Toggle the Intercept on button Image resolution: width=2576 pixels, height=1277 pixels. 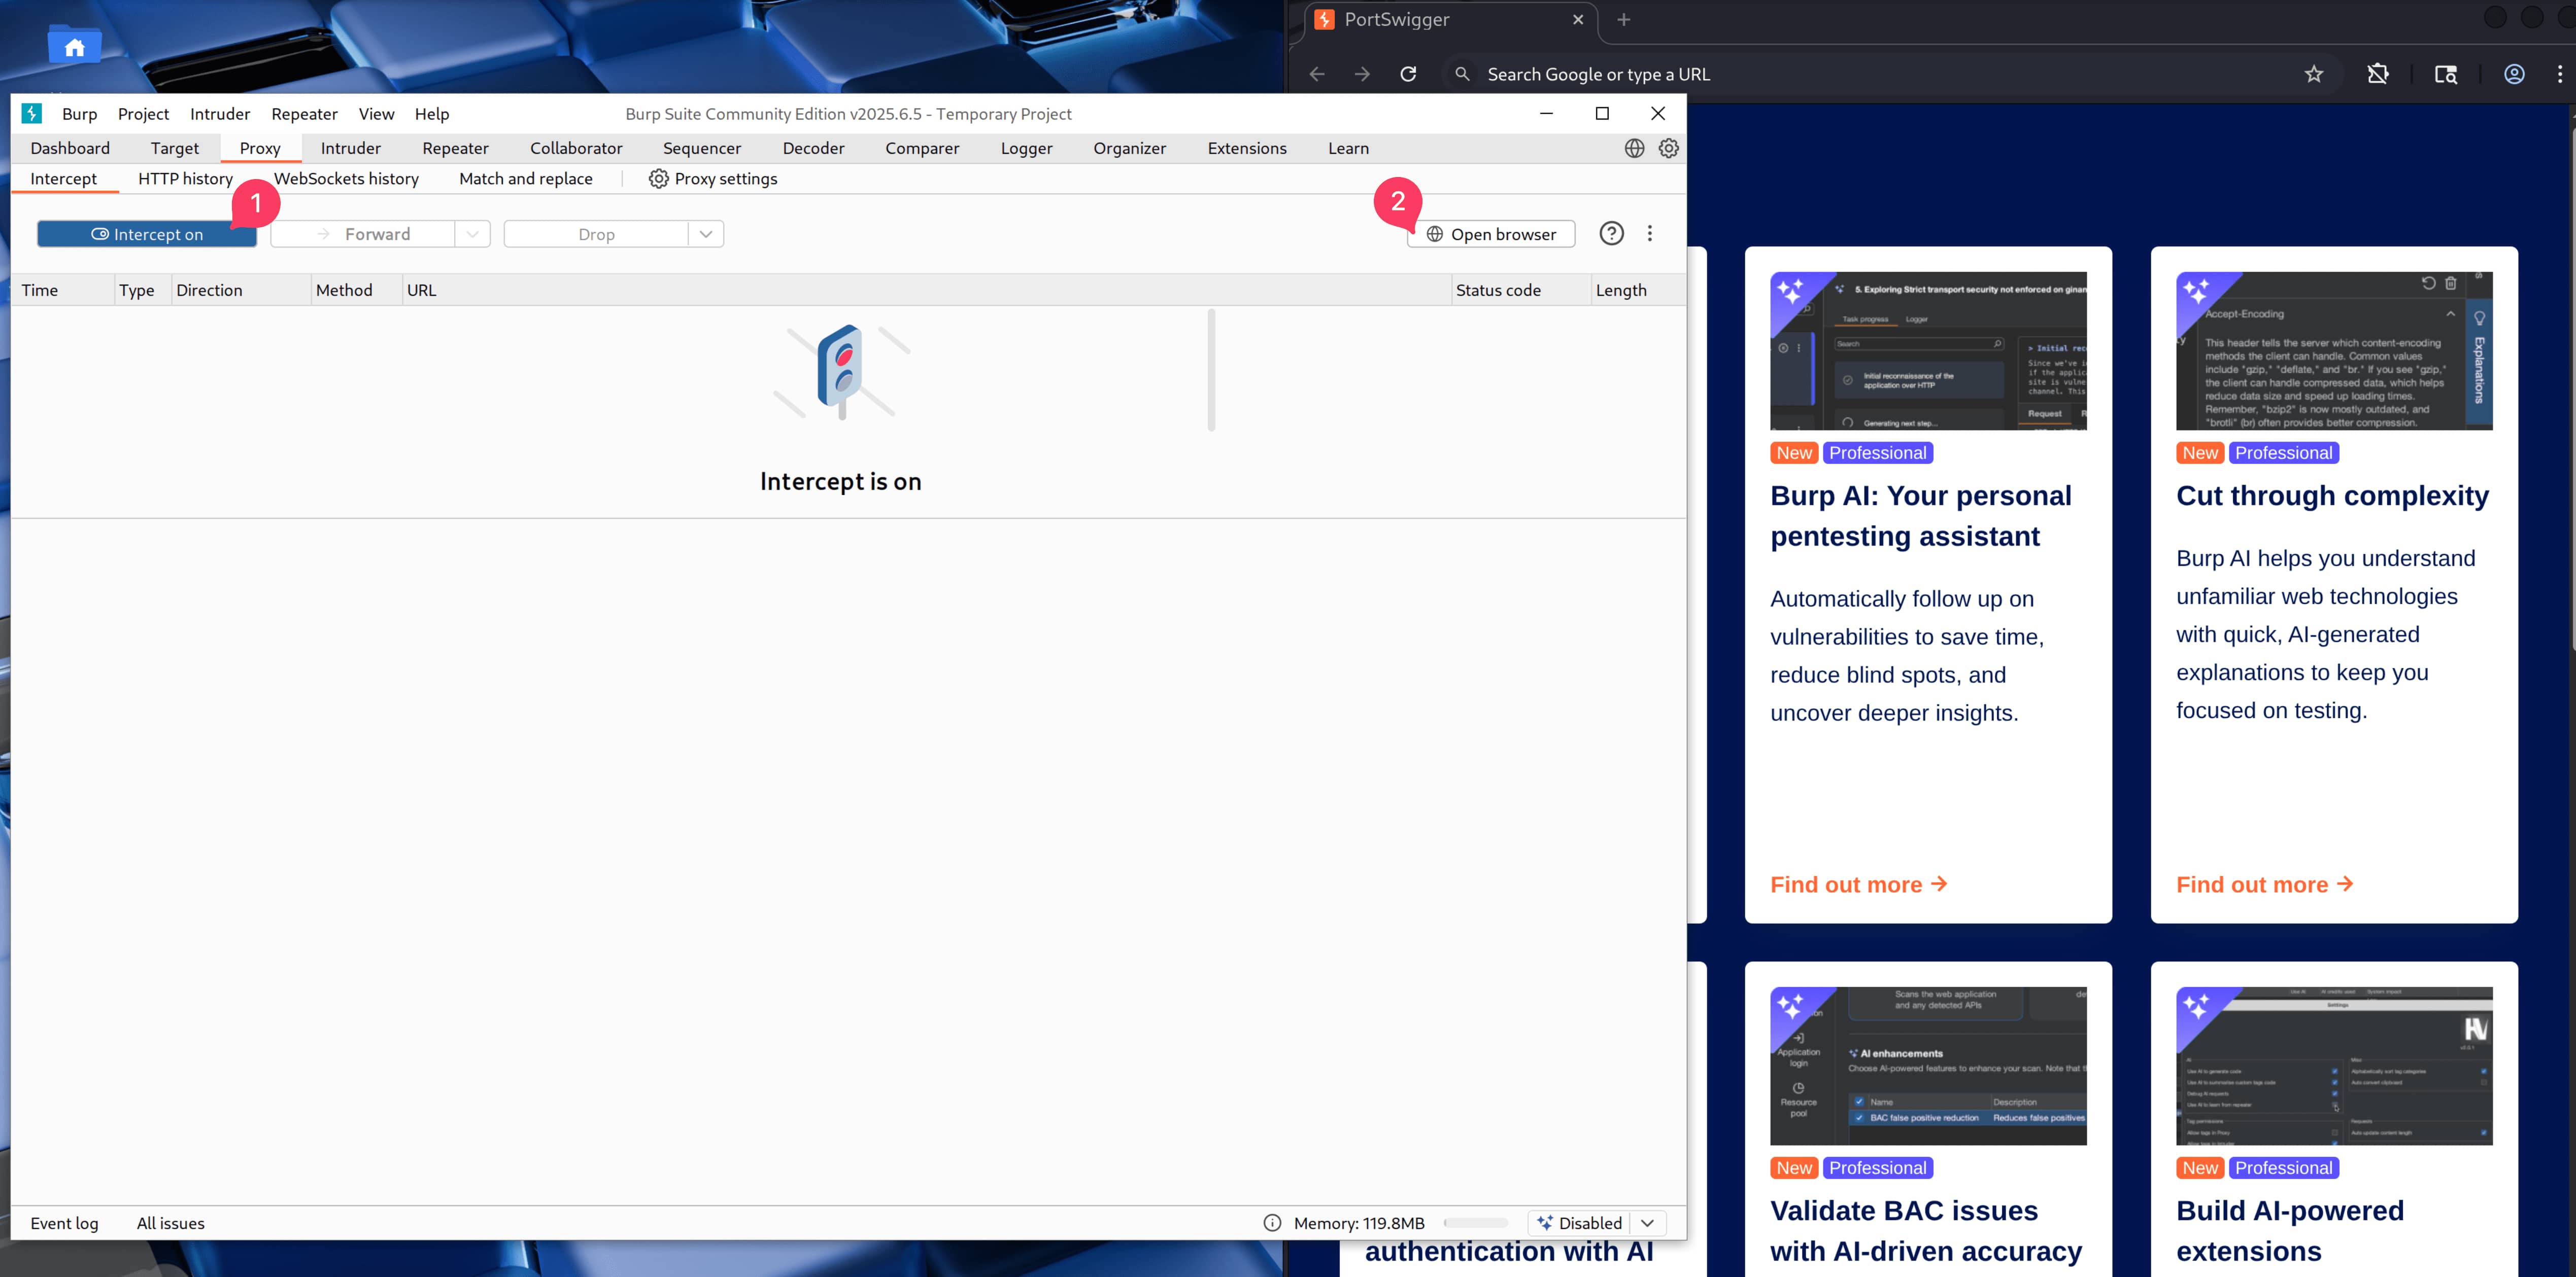147,234
